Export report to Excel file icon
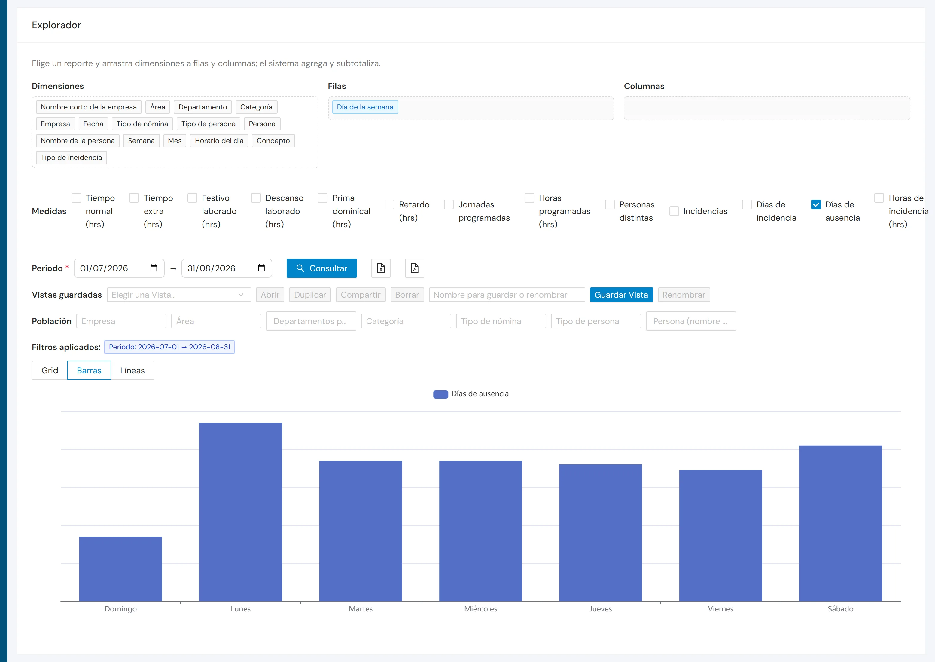 coord(380,268)
